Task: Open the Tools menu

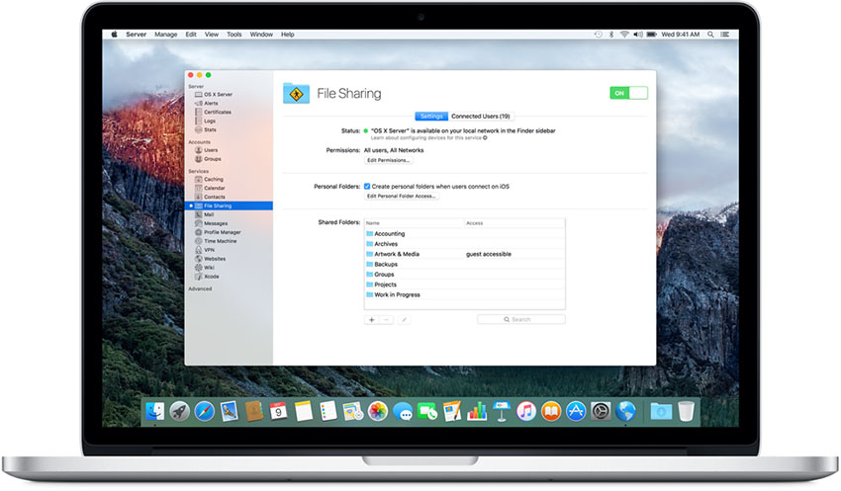Action: point(234,35)
